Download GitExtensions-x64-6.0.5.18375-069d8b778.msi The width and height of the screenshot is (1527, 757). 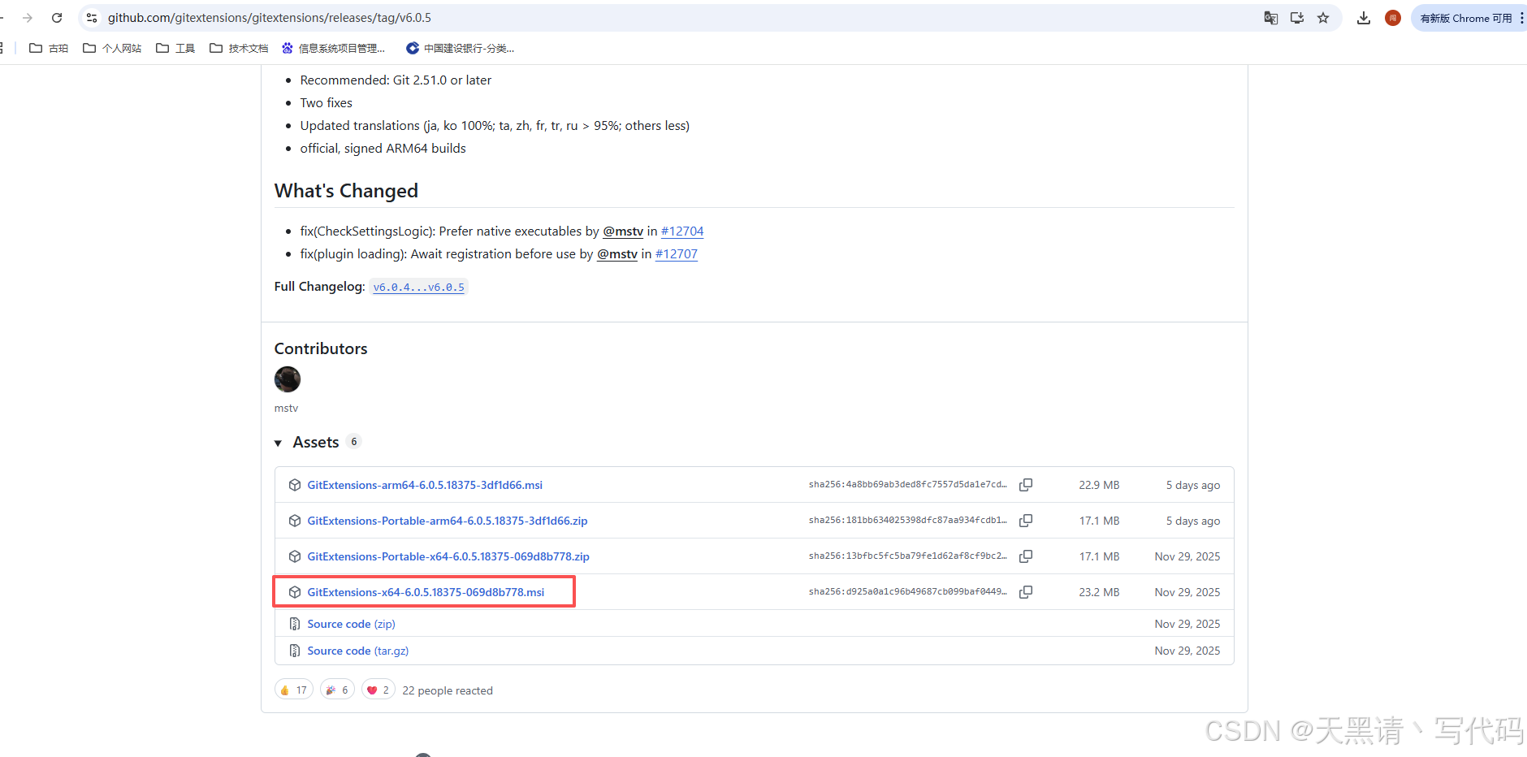(426, 592)
